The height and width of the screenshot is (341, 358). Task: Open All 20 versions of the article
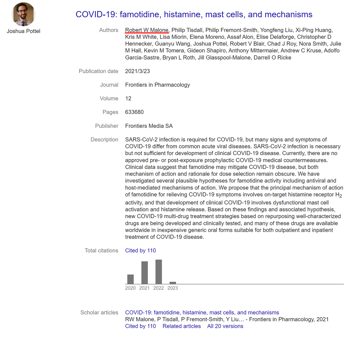(x=225, y=326)
